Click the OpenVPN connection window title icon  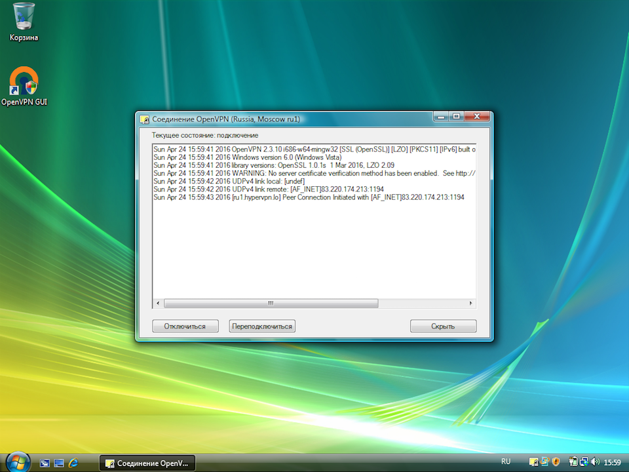click(x=144, y=119)
